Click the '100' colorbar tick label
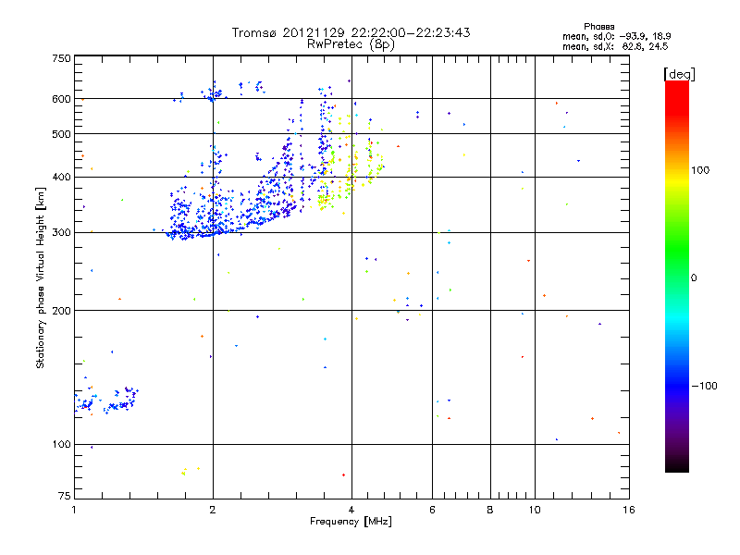The width and height of the screenshot is (740, 555). pyautogui.click(x=700, y=170)
